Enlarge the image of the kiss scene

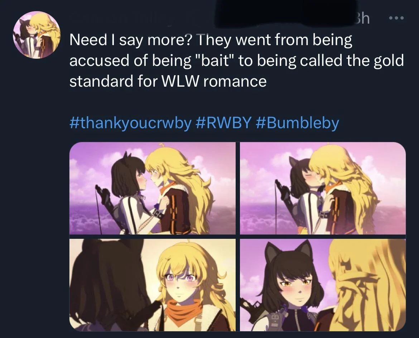coord(323,188)
